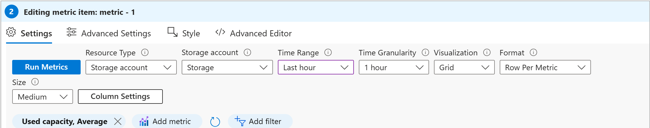Open the Visualization Grid dropdown
Image resolution: width=650 pixels, height=128 pixels.
[464, 67]
